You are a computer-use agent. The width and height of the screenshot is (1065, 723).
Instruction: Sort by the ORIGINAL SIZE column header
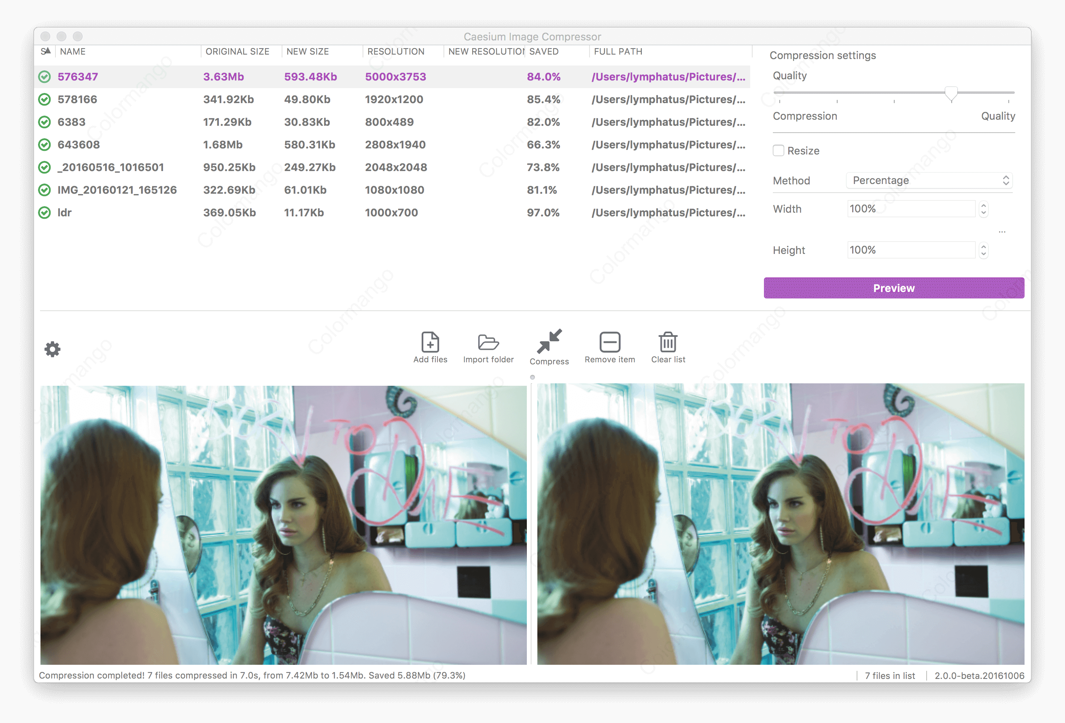pyautogui.click(x=237, y=52)
